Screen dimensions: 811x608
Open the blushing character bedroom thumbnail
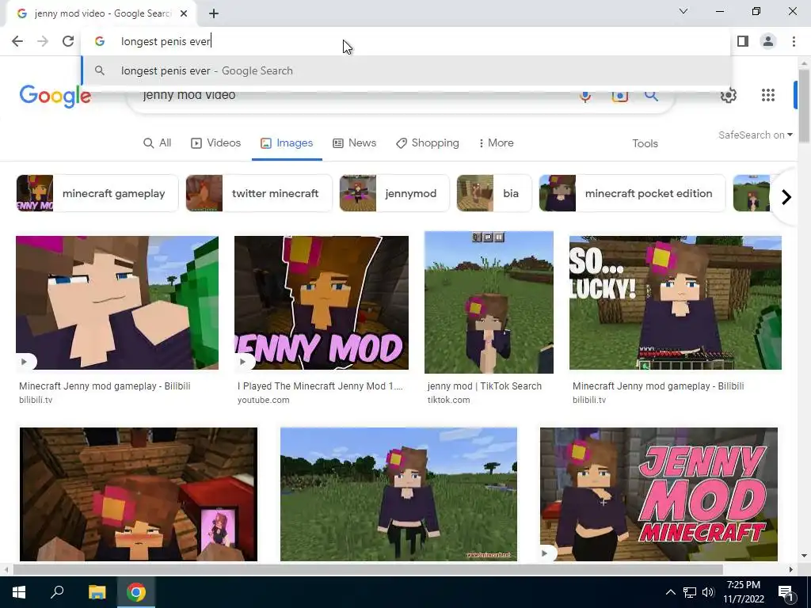[138, 494]
